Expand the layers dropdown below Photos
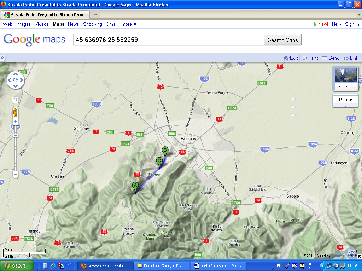This screenshot has height=271, width=362. [346, 106]
